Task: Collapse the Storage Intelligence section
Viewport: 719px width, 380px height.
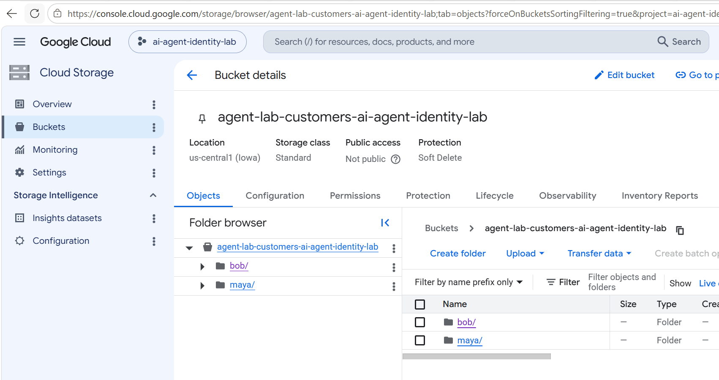Action: click(153, 195)
